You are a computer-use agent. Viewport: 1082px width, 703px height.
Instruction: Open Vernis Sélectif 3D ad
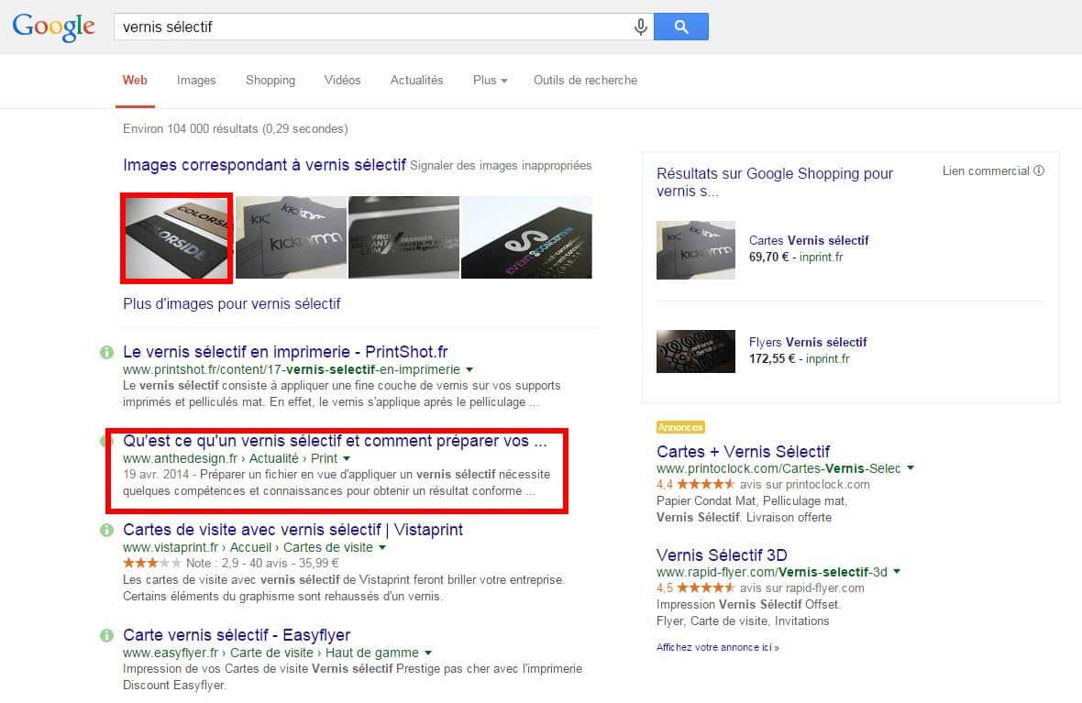[x=722, y=555]
